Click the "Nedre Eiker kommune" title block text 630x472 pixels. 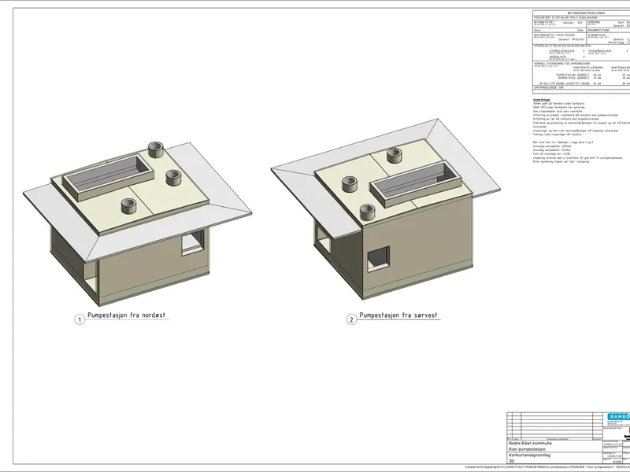(x=530, y=444)
